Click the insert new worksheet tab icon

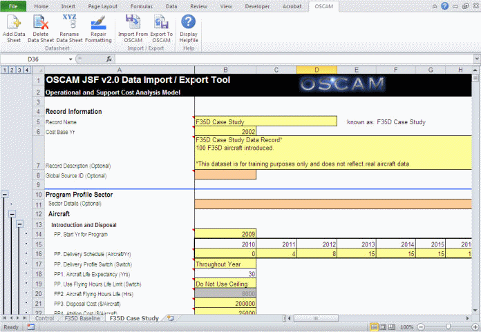pyautogui.click(x=171, y=318)
